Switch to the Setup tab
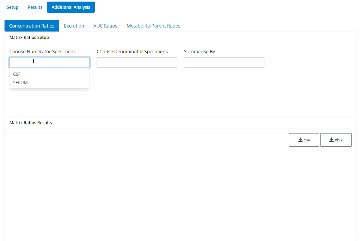Viewport: 361px width, 241px height. 12,7
